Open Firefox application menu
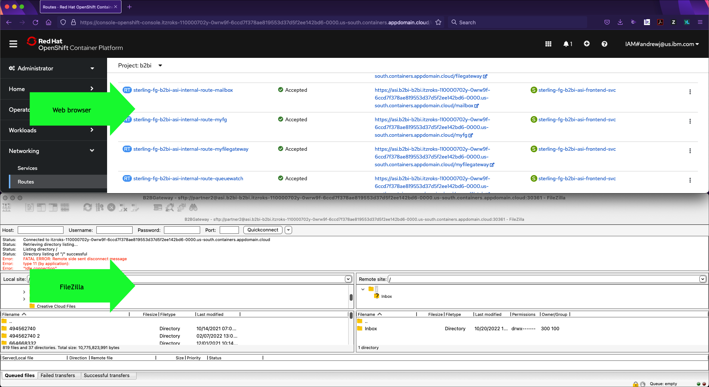Viewport: 709px width, 387px height. 700,22
